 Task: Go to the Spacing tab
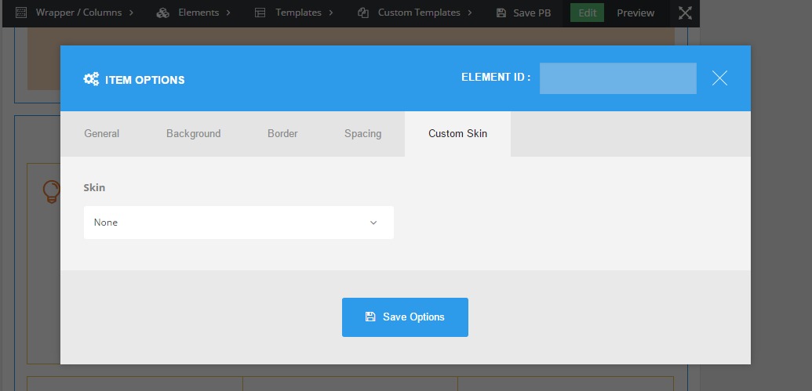point(362,134)
